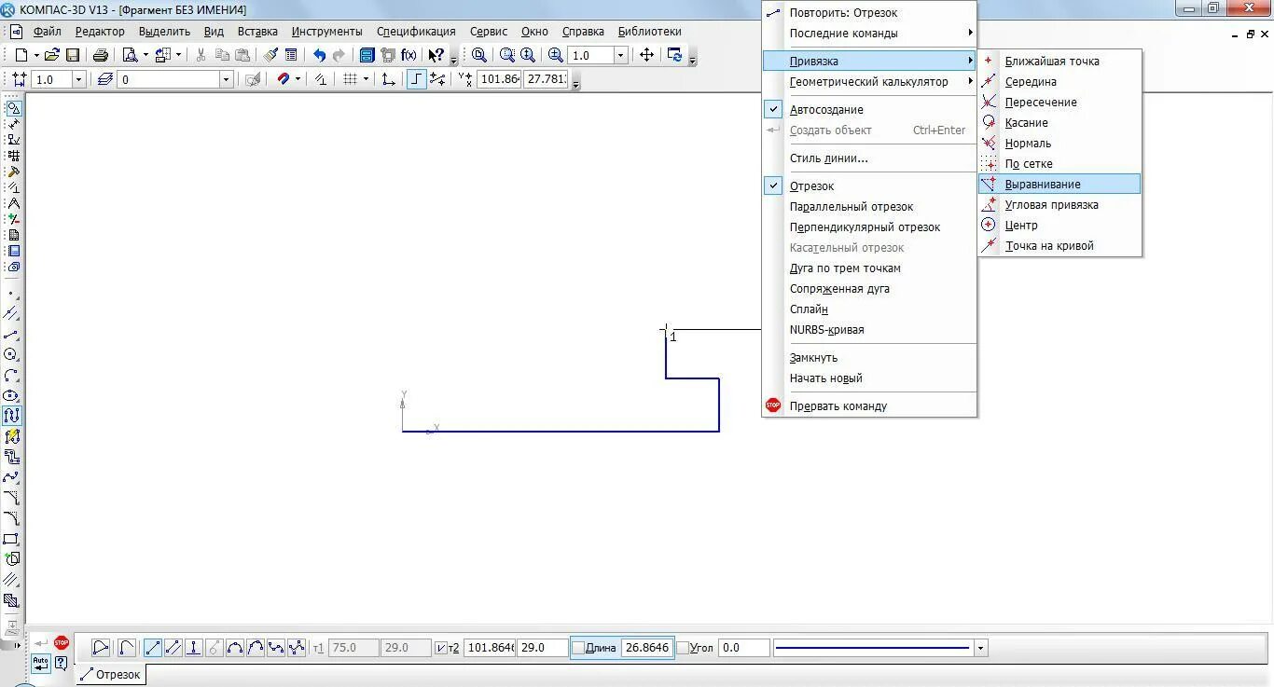Open the cursor step 1.0 dropdown
Screen dimensions: 1274x687
coord(78,80)
